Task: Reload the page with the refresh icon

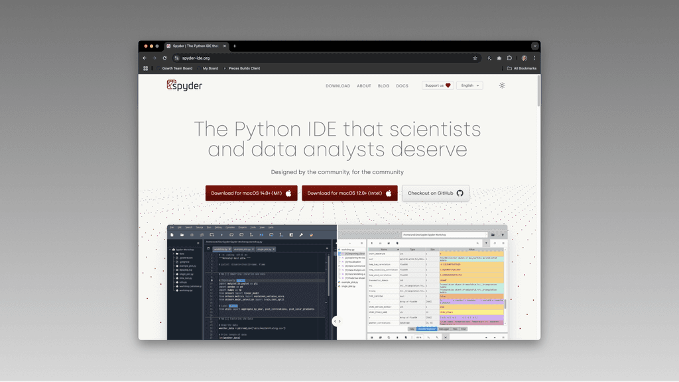Action: coord(164,58)
